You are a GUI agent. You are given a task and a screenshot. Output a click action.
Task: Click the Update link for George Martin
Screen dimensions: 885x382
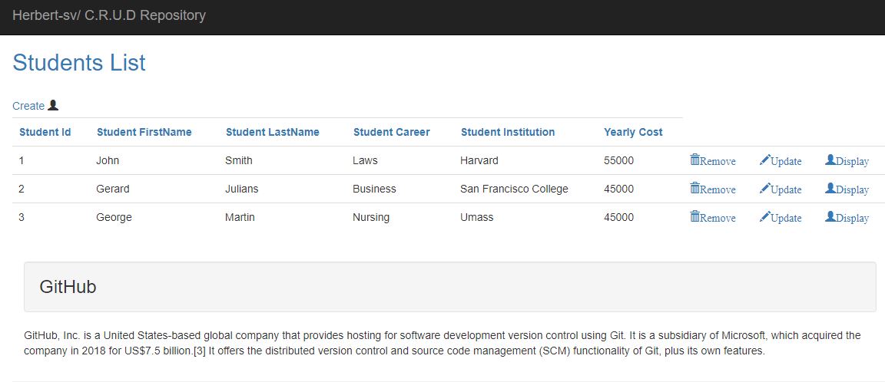[x=786, y=218]
